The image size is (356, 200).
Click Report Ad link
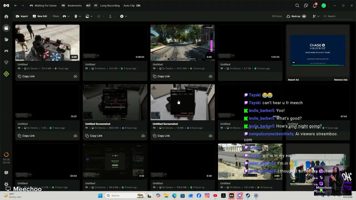pos(293,80)
